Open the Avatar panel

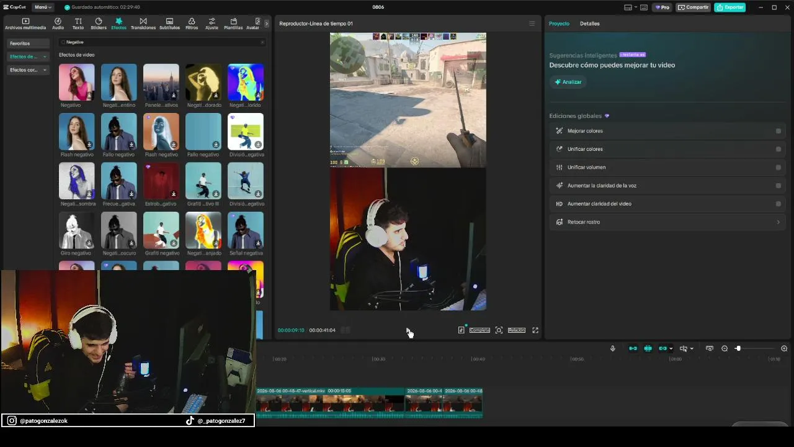pyautogui.click(x=253, y=24)
